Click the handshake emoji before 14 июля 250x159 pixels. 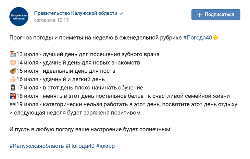13,63
